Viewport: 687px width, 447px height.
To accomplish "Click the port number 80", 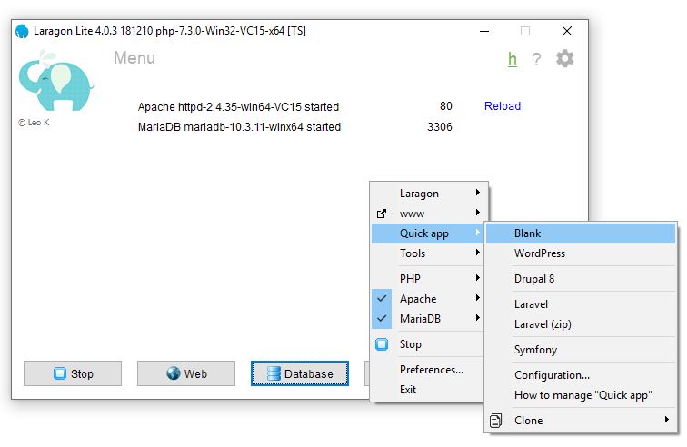I will click(446, 106).
